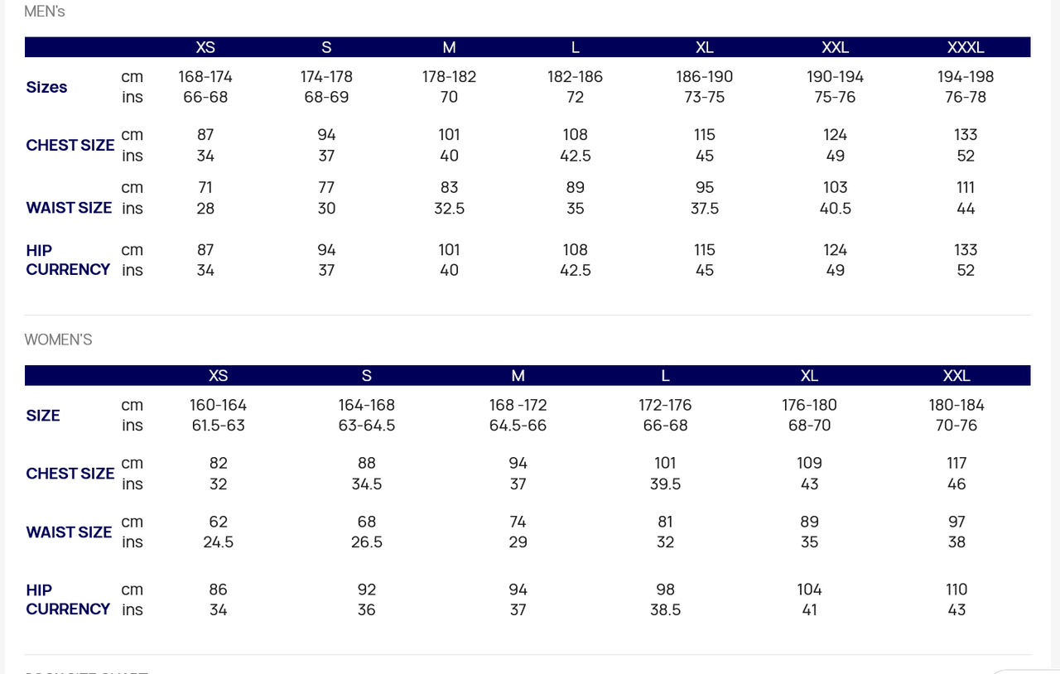Select the XS column header in men's table
This screenshot has width=1060, height=674.
coord(205,47)
